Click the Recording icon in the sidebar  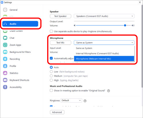(x=5, y=59)
